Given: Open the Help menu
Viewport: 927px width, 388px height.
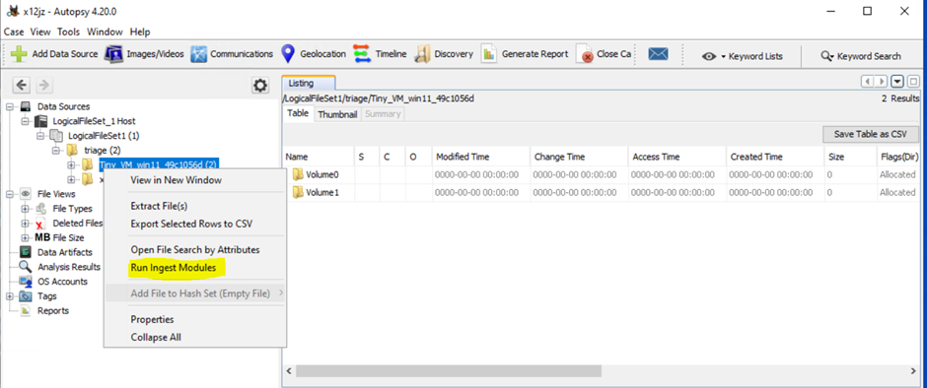Looking at the screenshot, I should [140, 32].
